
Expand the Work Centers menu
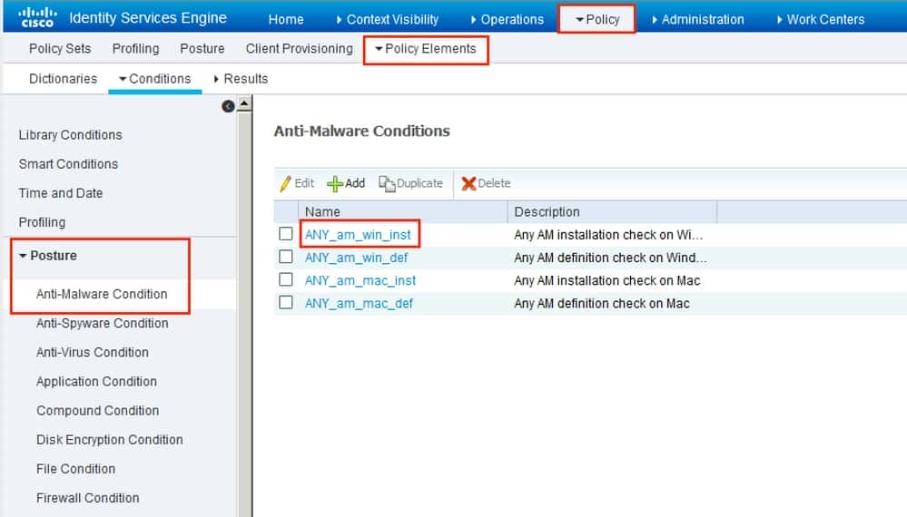pos(821,20)
